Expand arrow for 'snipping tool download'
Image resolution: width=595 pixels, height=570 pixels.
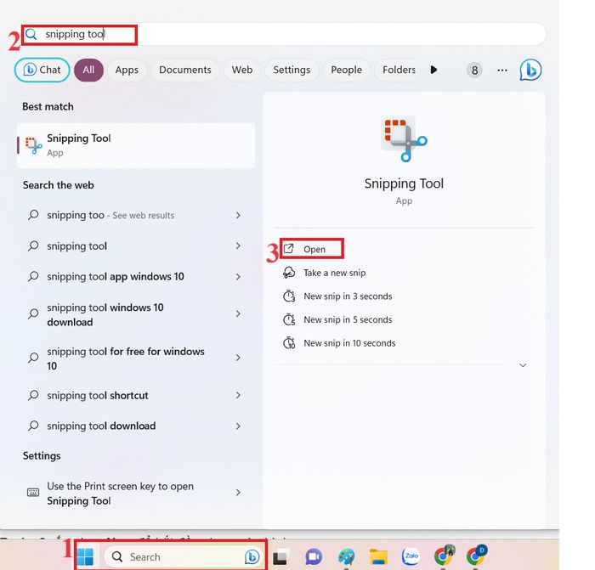(x=238, y=426)
